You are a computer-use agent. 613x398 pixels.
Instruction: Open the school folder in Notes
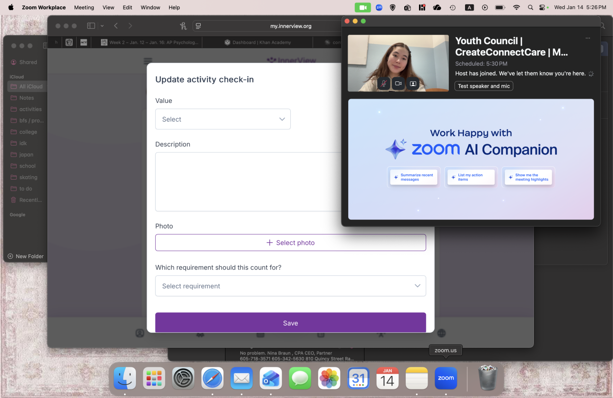tap(27, 166)
